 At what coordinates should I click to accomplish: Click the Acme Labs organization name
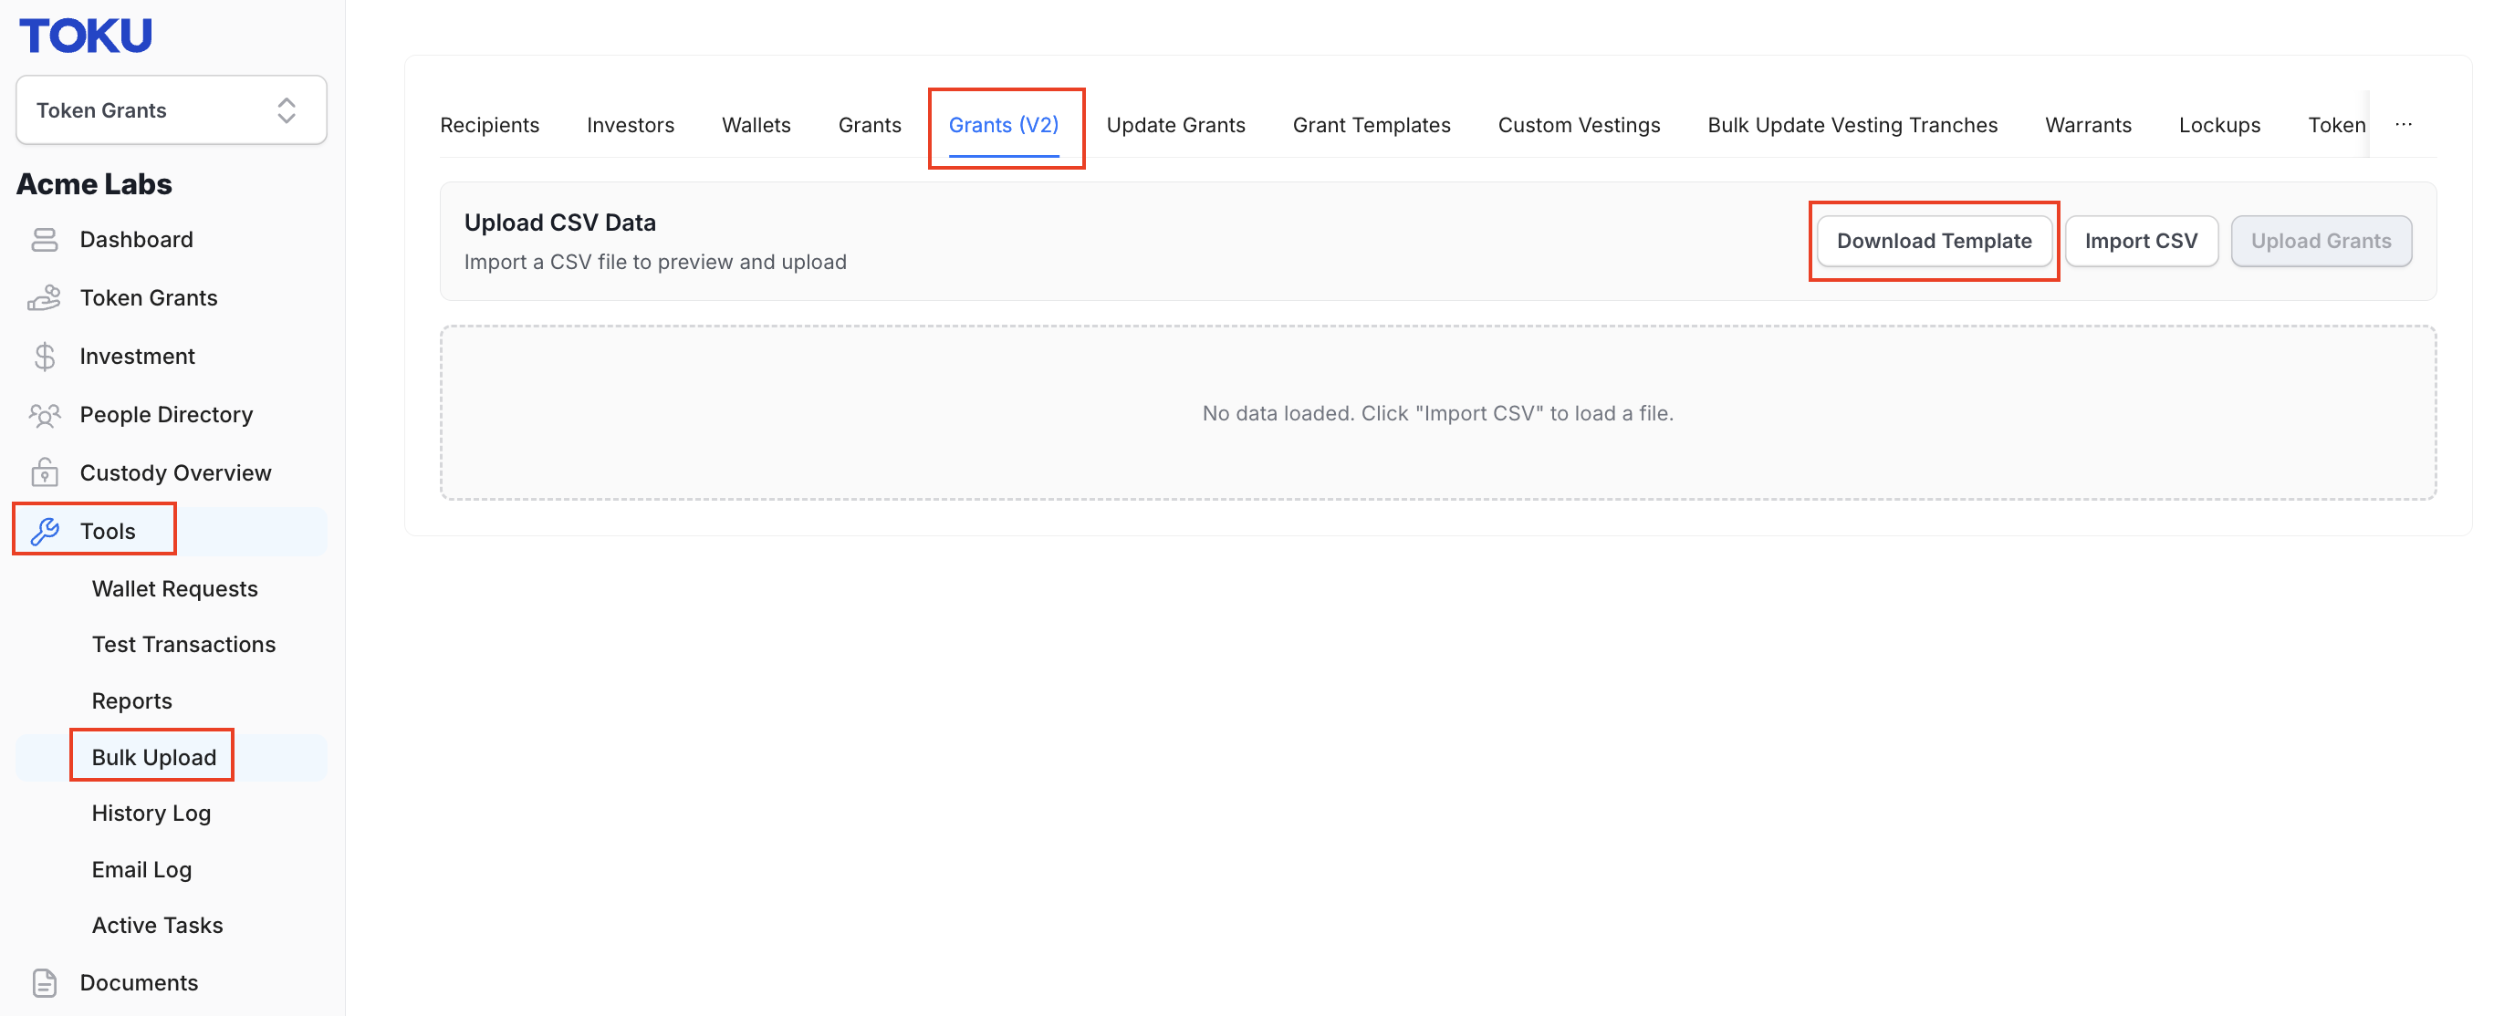[x=94, y=184]
